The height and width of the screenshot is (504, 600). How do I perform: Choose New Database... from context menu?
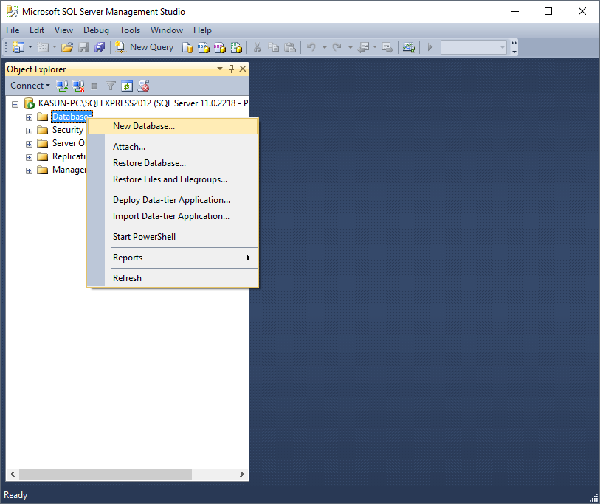click(x=173, y=126)
